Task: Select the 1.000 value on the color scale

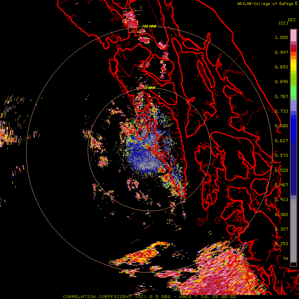Action: tap(281, 37)
